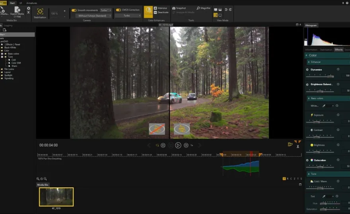This screenshot has height=214, width=350.
Task: Reset timeline zoom with center magnifier icon
Action: pos(41,179)
